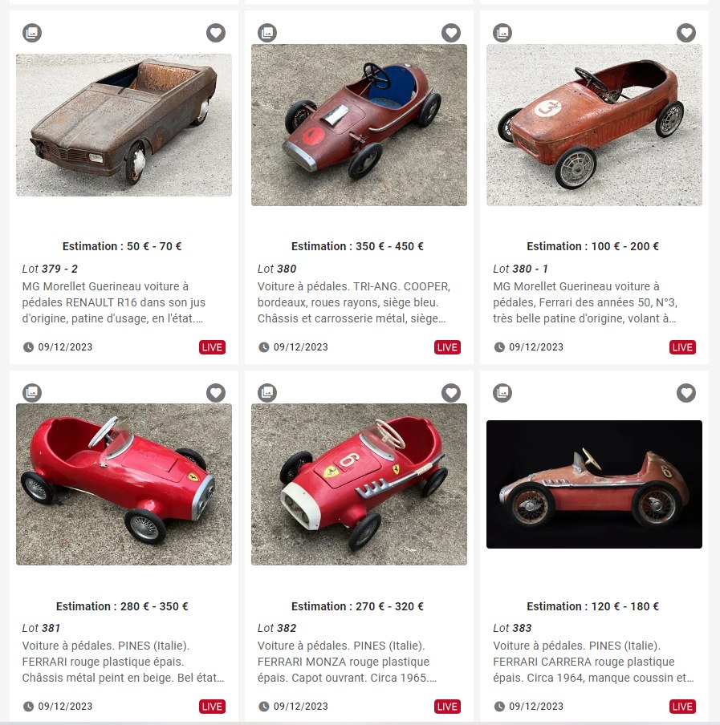Show gallery icon for Lot 382
The image size is (720, 725).
coord(267,393)
